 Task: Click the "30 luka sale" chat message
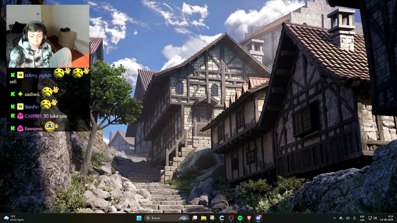click(55, 116)
